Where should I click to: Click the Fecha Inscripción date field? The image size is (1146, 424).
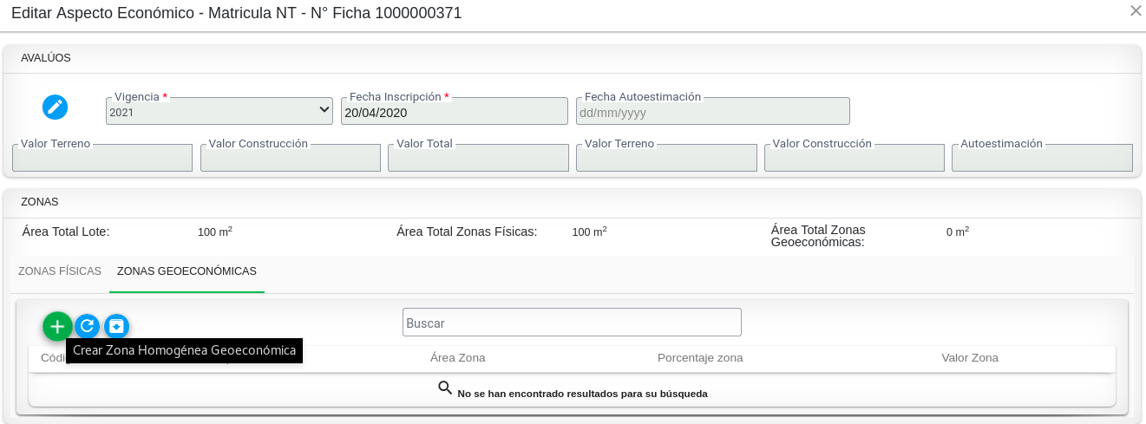pos(454,112)
